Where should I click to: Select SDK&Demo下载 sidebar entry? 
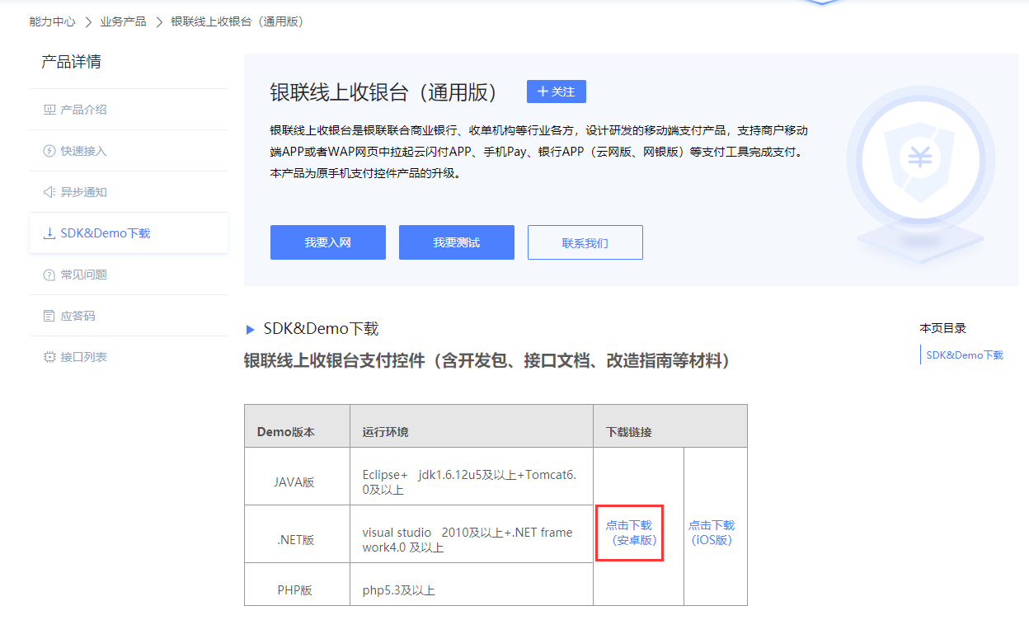pyautogui.click(x=129, y=233)
